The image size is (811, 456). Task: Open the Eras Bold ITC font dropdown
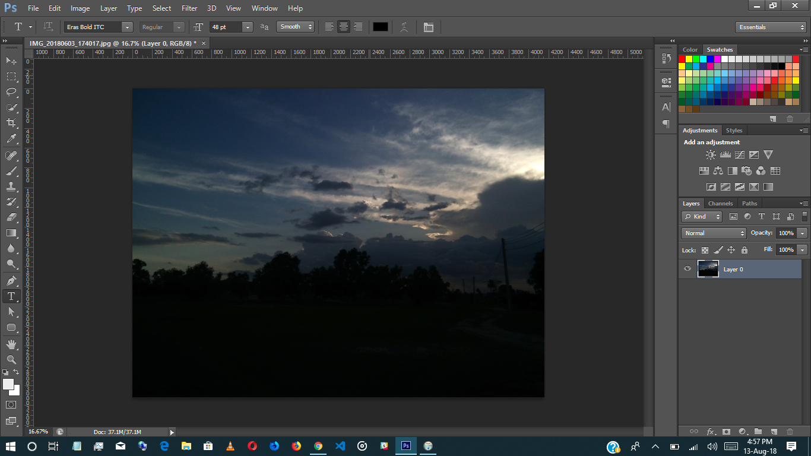click(126, 27)
